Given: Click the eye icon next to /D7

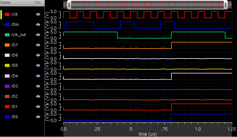Looking at the screenshot, I should pos(38,45).
